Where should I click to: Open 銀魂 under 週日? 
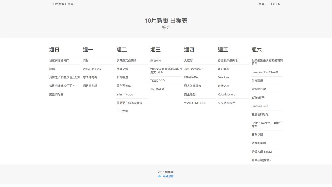pyautogui.click(x=52, y=69)
